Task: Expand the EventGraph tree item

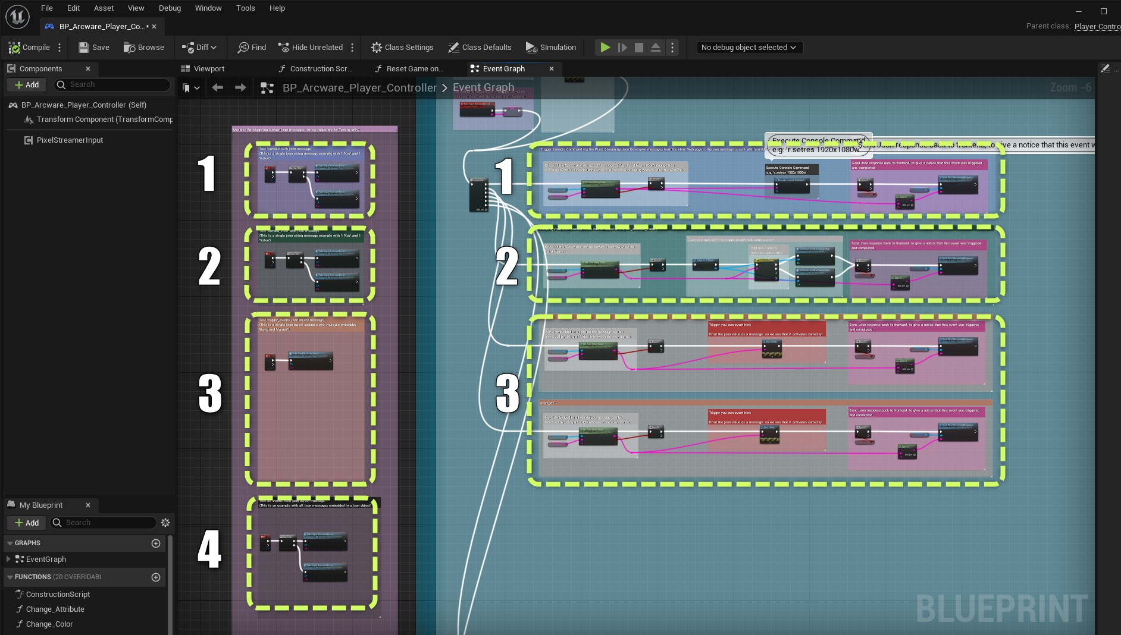Action: click(x=8, y=559)
